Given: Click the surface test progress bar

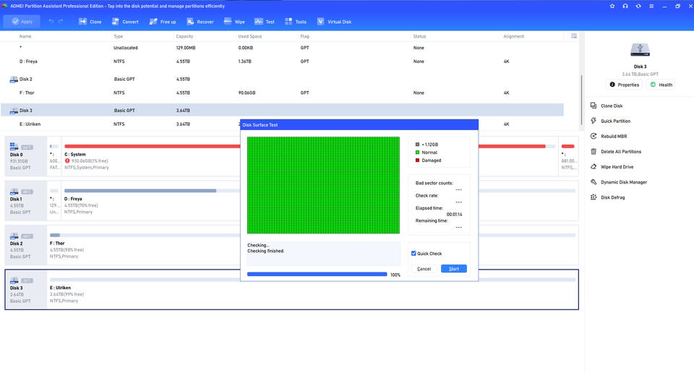Looking at the screenshot, I should click(x=317, y=275).
